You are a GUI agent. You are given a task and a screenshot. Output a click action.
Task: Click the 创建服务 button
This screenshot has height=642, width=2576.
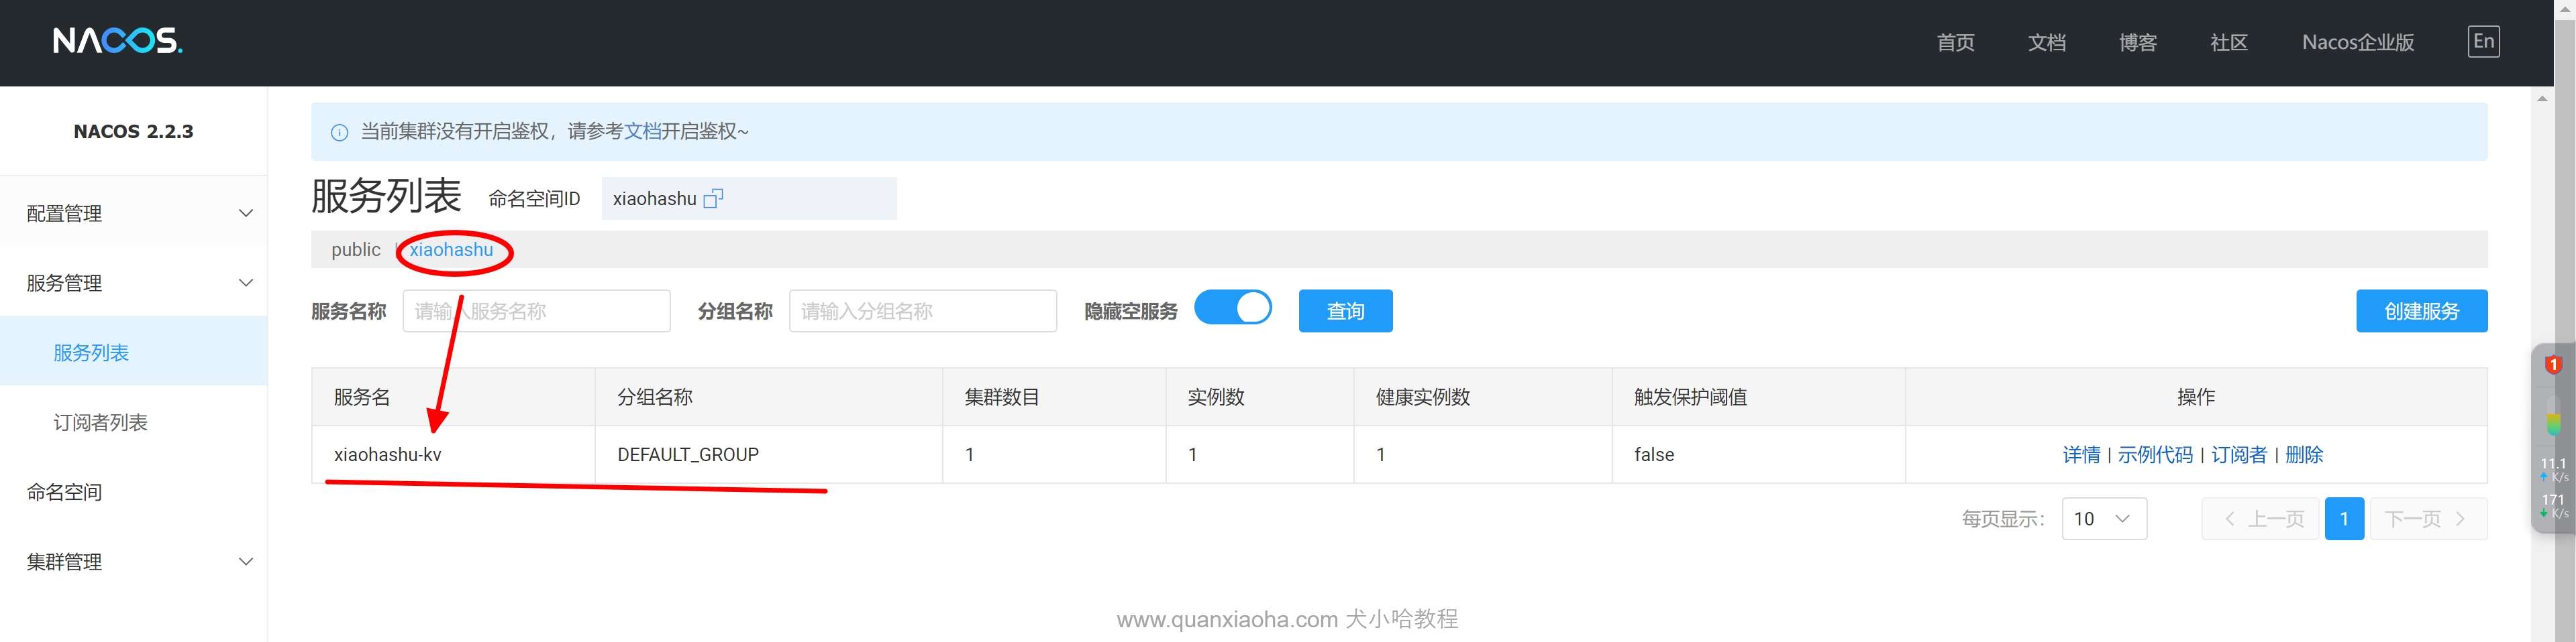tap(2420, 312)
